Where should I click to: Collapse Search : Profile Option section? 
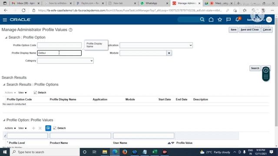6,38
